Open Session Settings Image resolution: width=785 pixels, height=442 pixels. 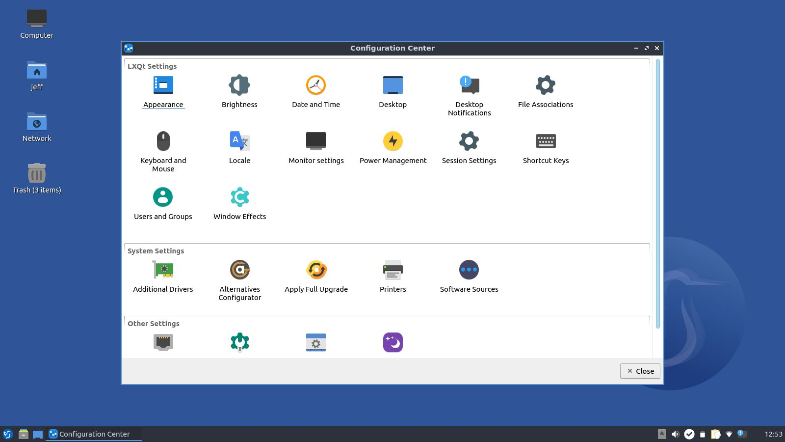[x=469, y=148]
